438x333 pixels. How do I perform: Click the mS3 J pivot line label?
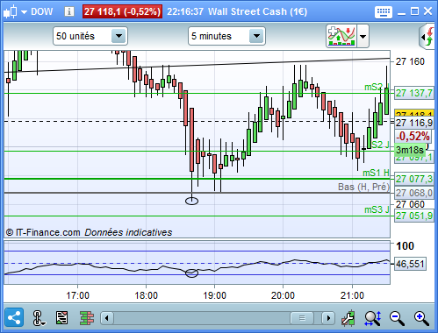pyautogui.click(x=377, y=209)
